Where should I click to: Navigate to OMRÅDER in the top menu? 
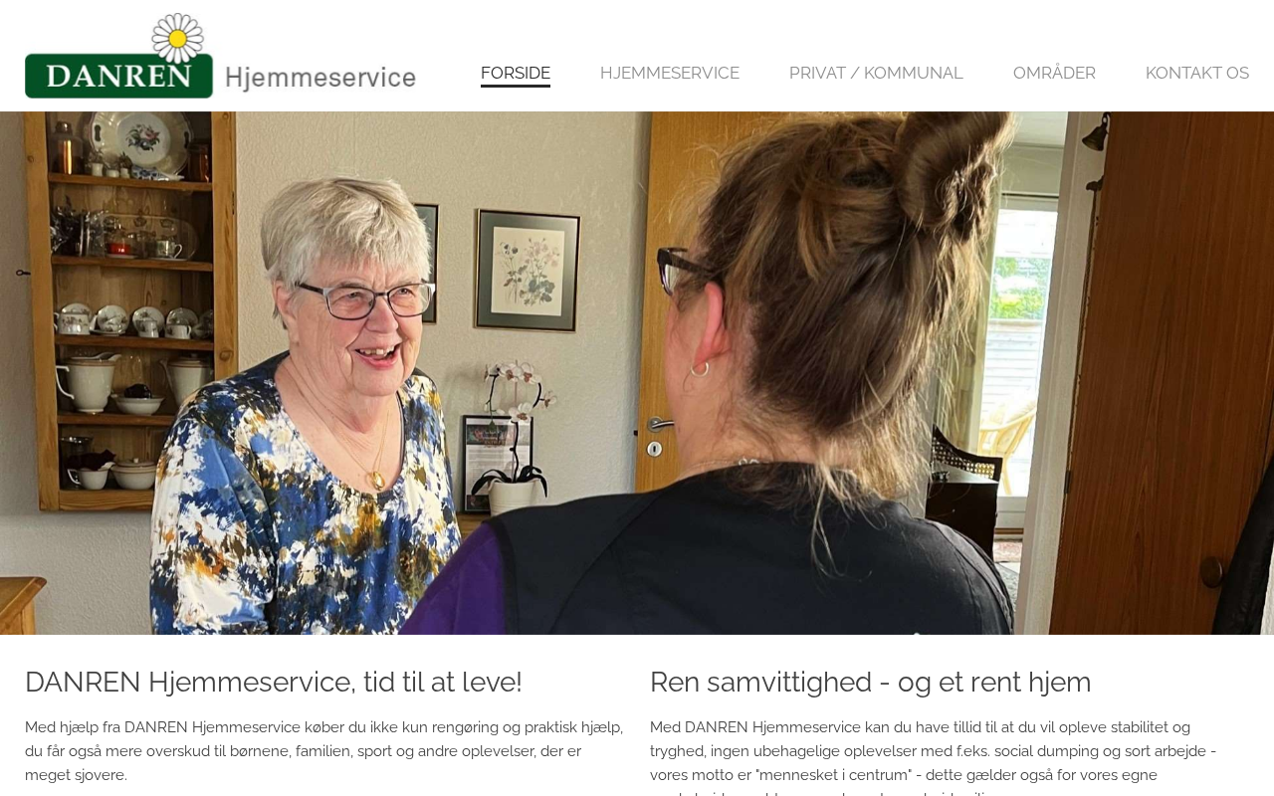click(x=1054, y=73)
